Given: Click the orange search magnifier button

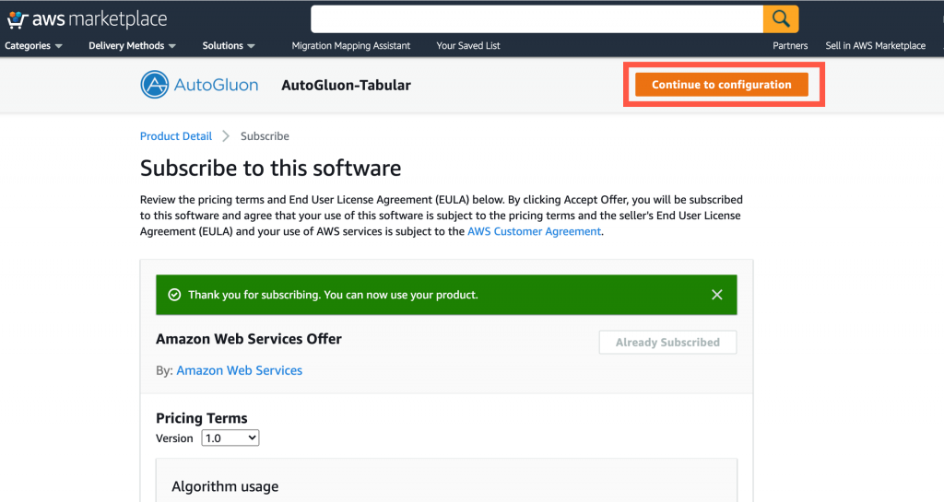Looking at the screenshot, I should [781, 19].
